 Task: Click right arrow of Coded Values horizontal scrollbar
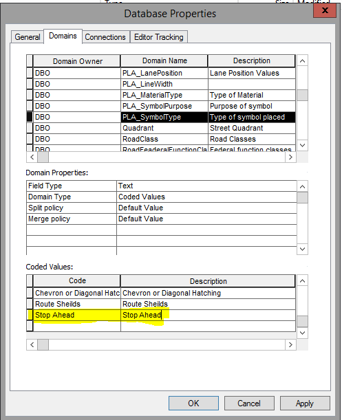(290, 344)
